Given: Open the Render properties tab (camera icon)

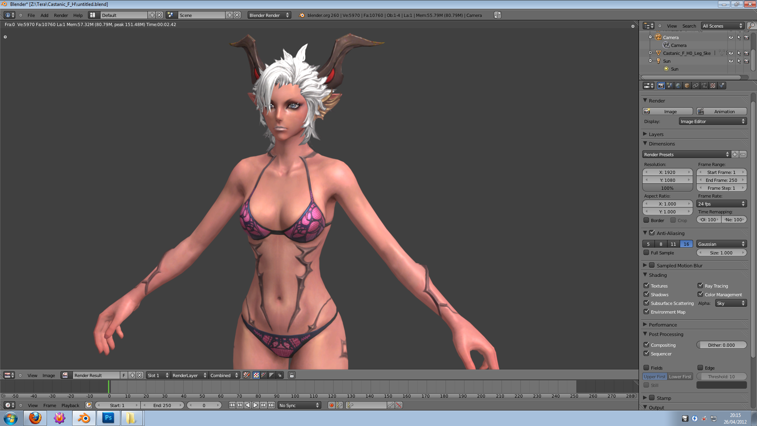Looking at the screenshot, I should tap(661, 86).
